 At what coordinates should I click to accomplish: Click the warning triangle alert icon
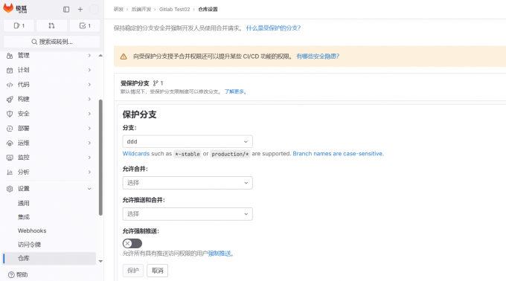point(124,56)
